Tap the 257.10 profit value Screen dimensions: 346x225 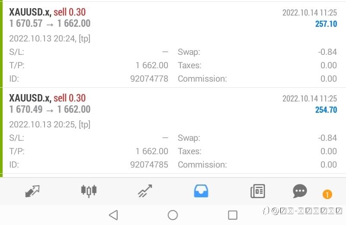(326, 24)
